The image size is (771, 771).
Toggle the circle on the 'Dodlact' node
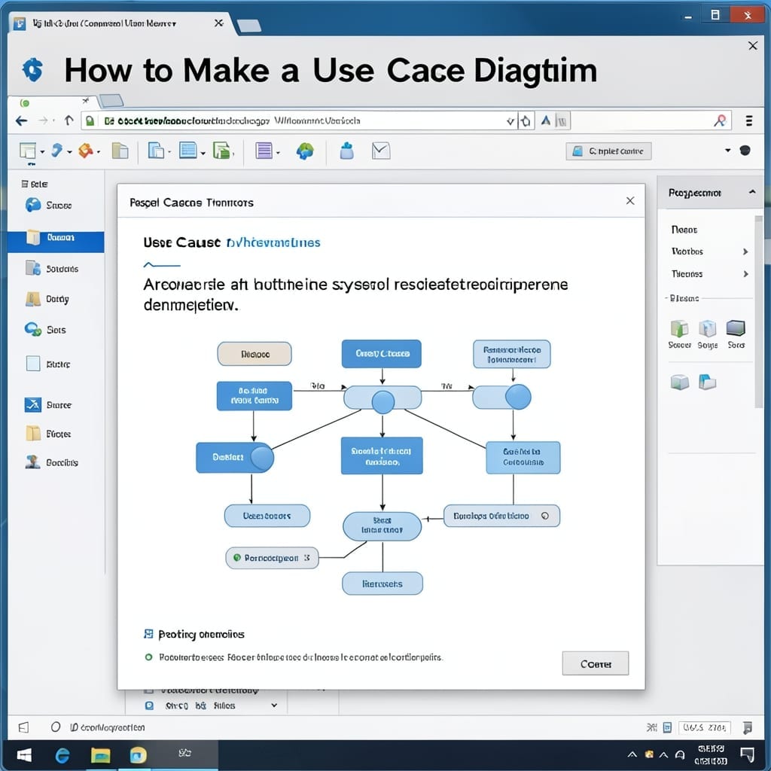point(262,458)
